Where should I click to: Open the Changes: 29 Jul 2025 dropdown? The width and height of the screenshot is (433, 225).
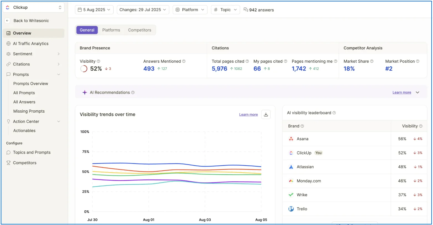[x=143, y=10]
